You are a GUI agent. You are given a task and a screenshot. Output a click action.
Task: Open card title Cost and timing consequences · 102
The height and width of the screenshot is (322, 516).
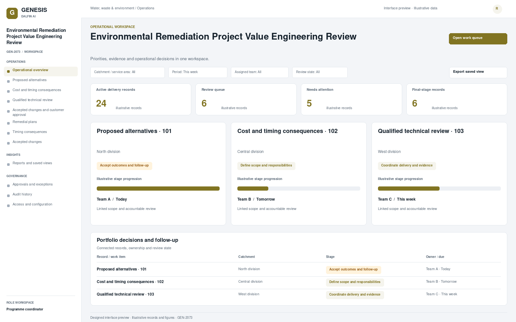click(287, 131)
